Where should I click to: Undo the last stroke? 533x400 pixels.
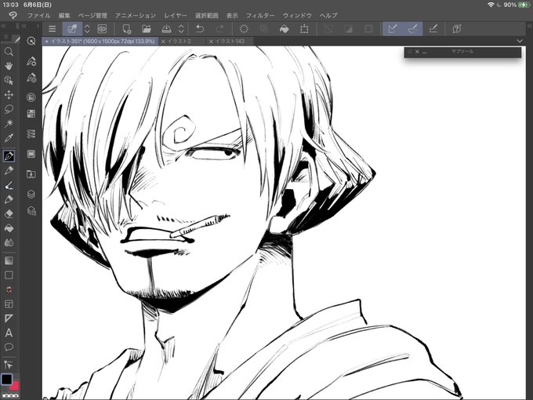click(200, 29)
